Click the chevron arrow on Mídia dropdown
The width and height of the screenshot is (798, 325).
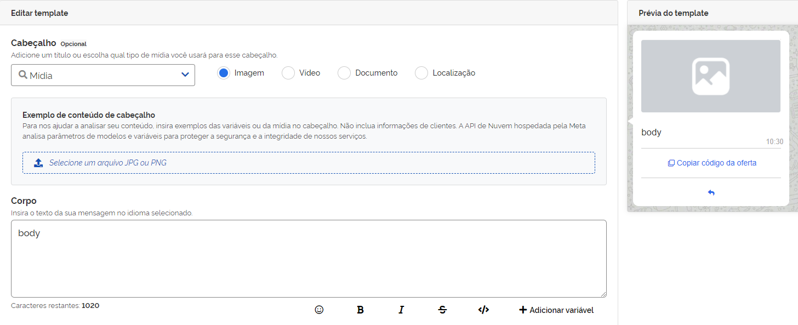[185, 75]
